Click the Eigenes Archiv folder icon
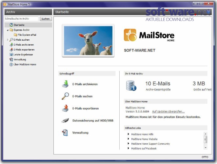The height and width of the screenshot is (164, 217). coord(11,30)
